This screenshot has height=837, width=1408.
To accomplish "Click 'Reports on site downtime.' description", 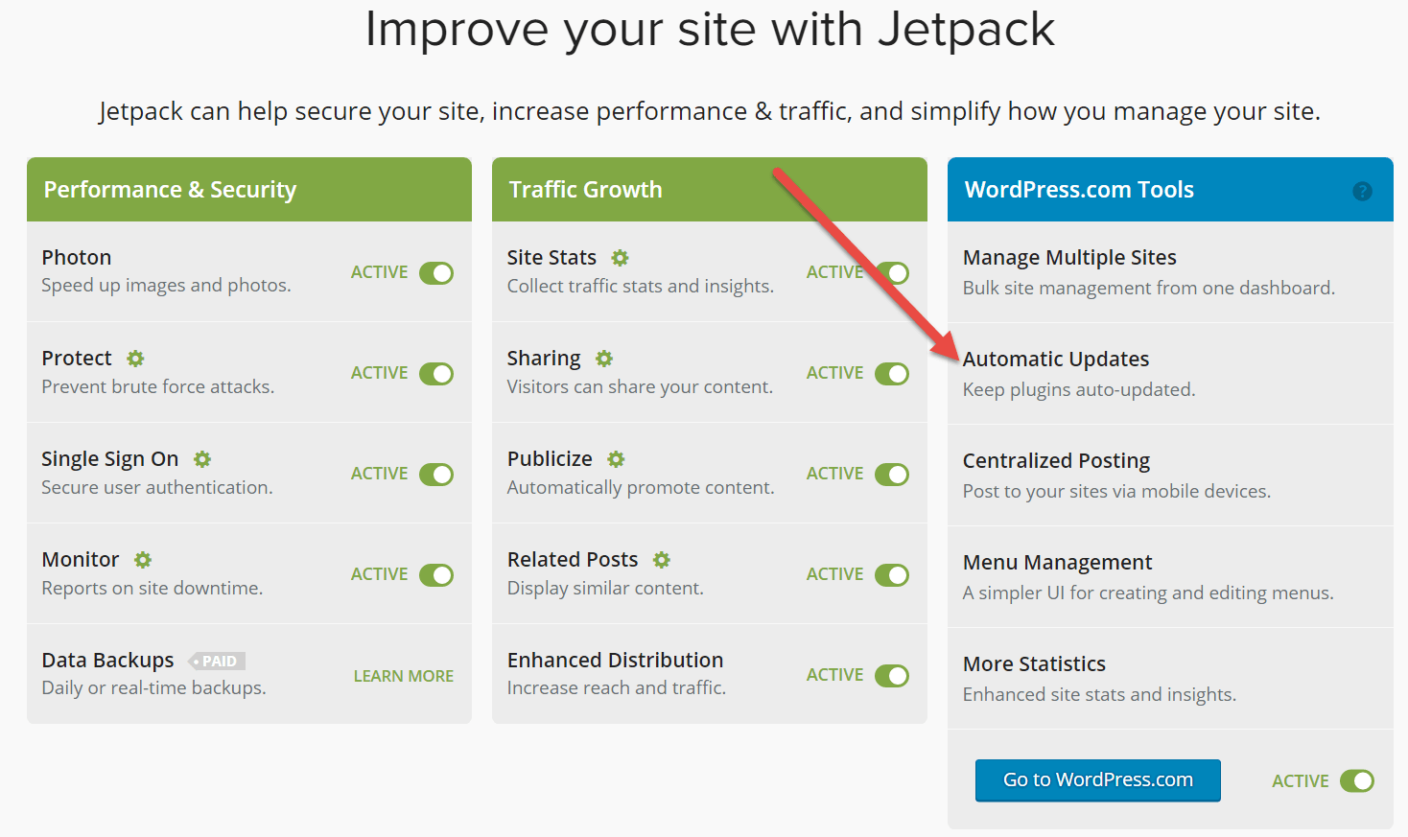I will pos(153,589).
